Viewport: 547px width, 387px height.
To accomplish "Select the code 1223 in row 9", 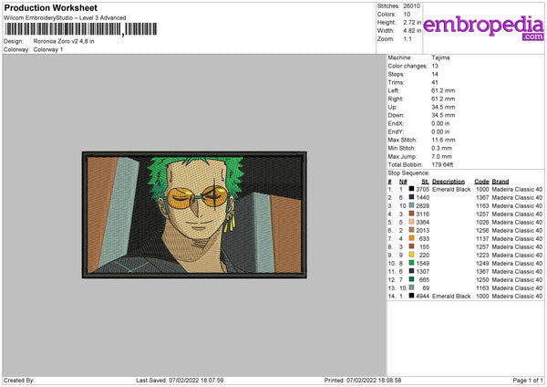I will coord(482,255).
